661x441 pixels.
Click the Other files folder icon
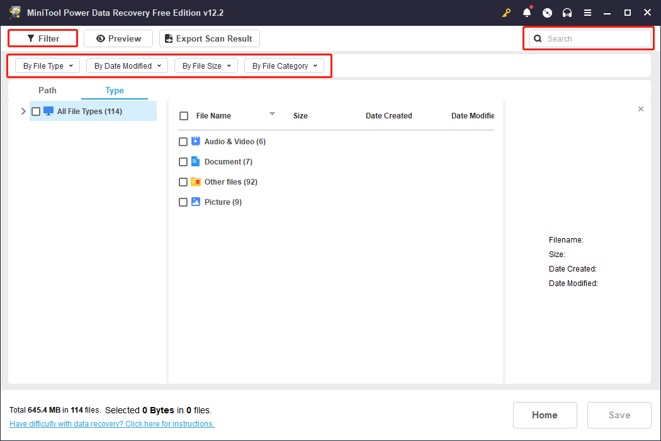pos(196,182)
